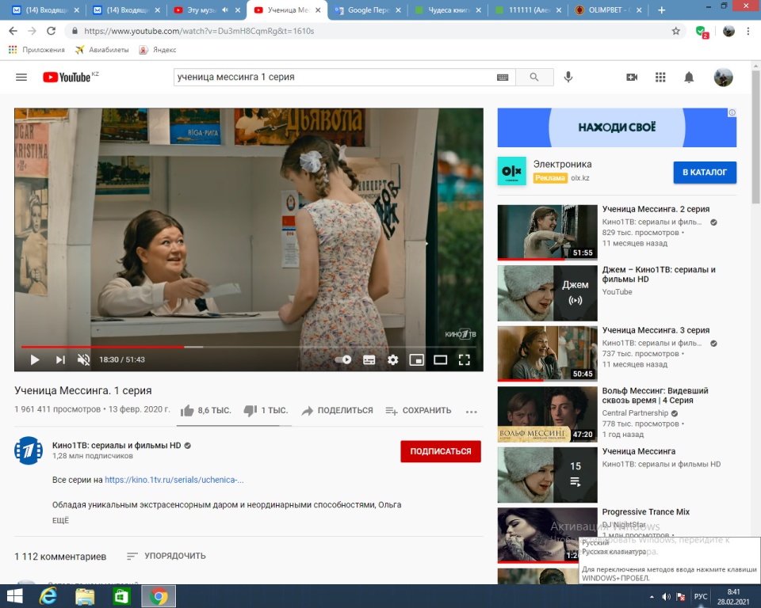Open the create video camera icon
The height and width of the screenshot is (608, 761).
click(632, 77)
